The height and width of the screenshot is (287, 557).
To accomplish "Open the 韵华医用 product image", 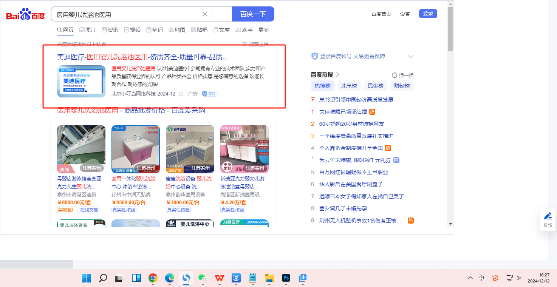I will pyautogui.click(x=190, y=149).
